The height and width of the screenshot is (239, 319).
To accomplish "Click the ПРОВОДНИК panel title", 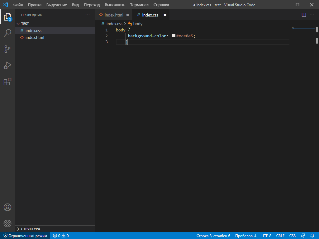I will [x=32, y=15].
